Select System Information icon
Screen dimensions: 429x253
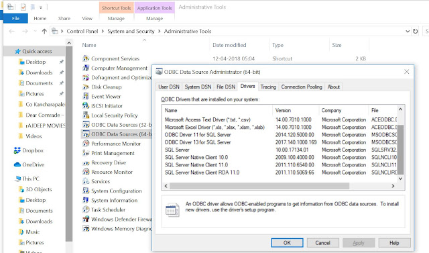(86, 200)
